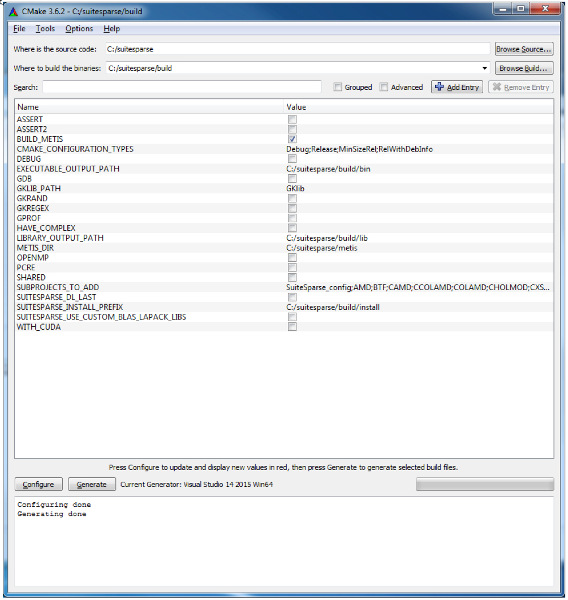Viewport: 568px width, 600px height.
Task: Select the EXECUTABLE_OUTPUT_PATH entry
Action: (x=68, y=169)
